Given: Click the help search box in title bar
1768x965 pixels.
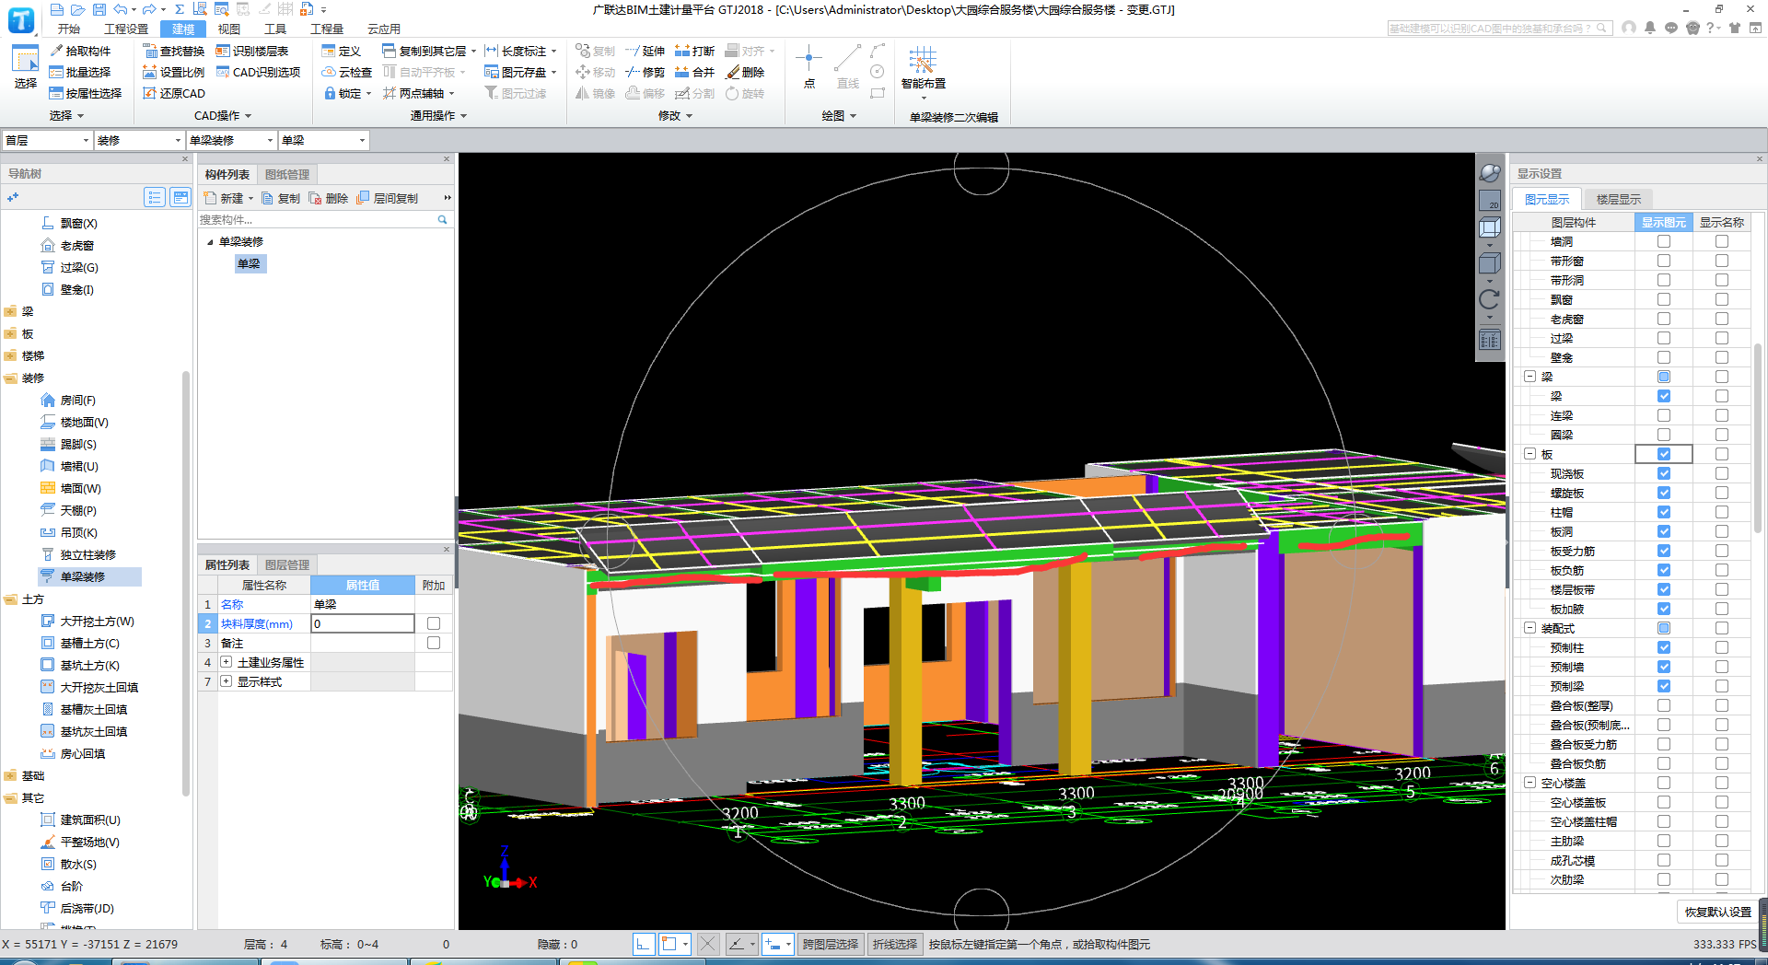Looking at the screenshot, I should 1500,29.
